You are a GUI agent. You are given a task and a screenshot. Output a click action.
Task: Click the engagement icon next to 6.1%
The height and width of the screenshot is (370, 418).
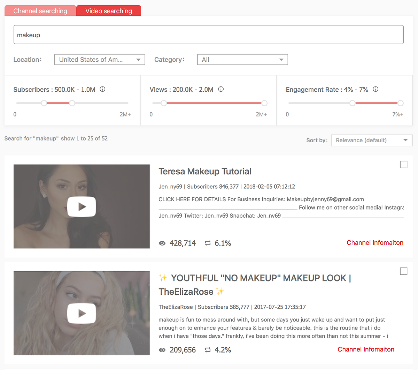[208, 243]
